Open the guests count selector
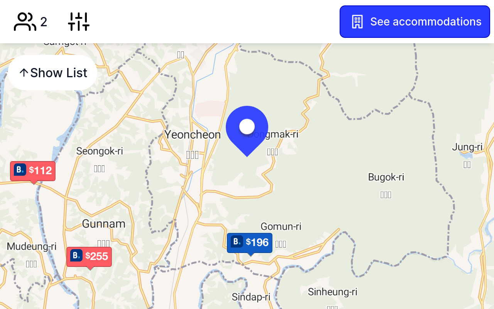The image size is (494, 309). (30, 22)
